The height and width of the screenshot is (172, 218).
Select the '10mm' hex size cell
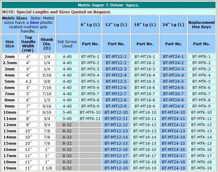pos(10,112)
